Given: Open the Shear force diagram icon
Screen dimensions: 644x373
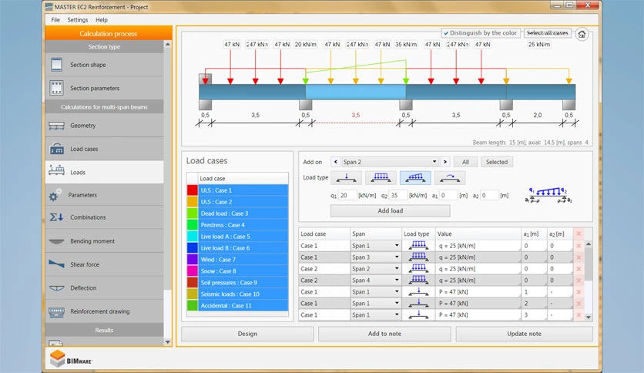Looking at the screenshot, I should pyautogui.click(x=56, y=264).
